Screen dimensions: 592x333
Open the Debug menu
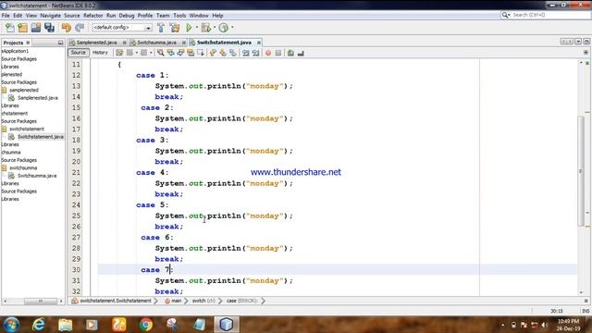tap(127, 16)
